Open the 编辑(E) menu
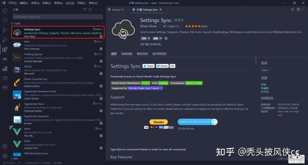The width and height of the screenshot is (308, 165). pos(24,3)
